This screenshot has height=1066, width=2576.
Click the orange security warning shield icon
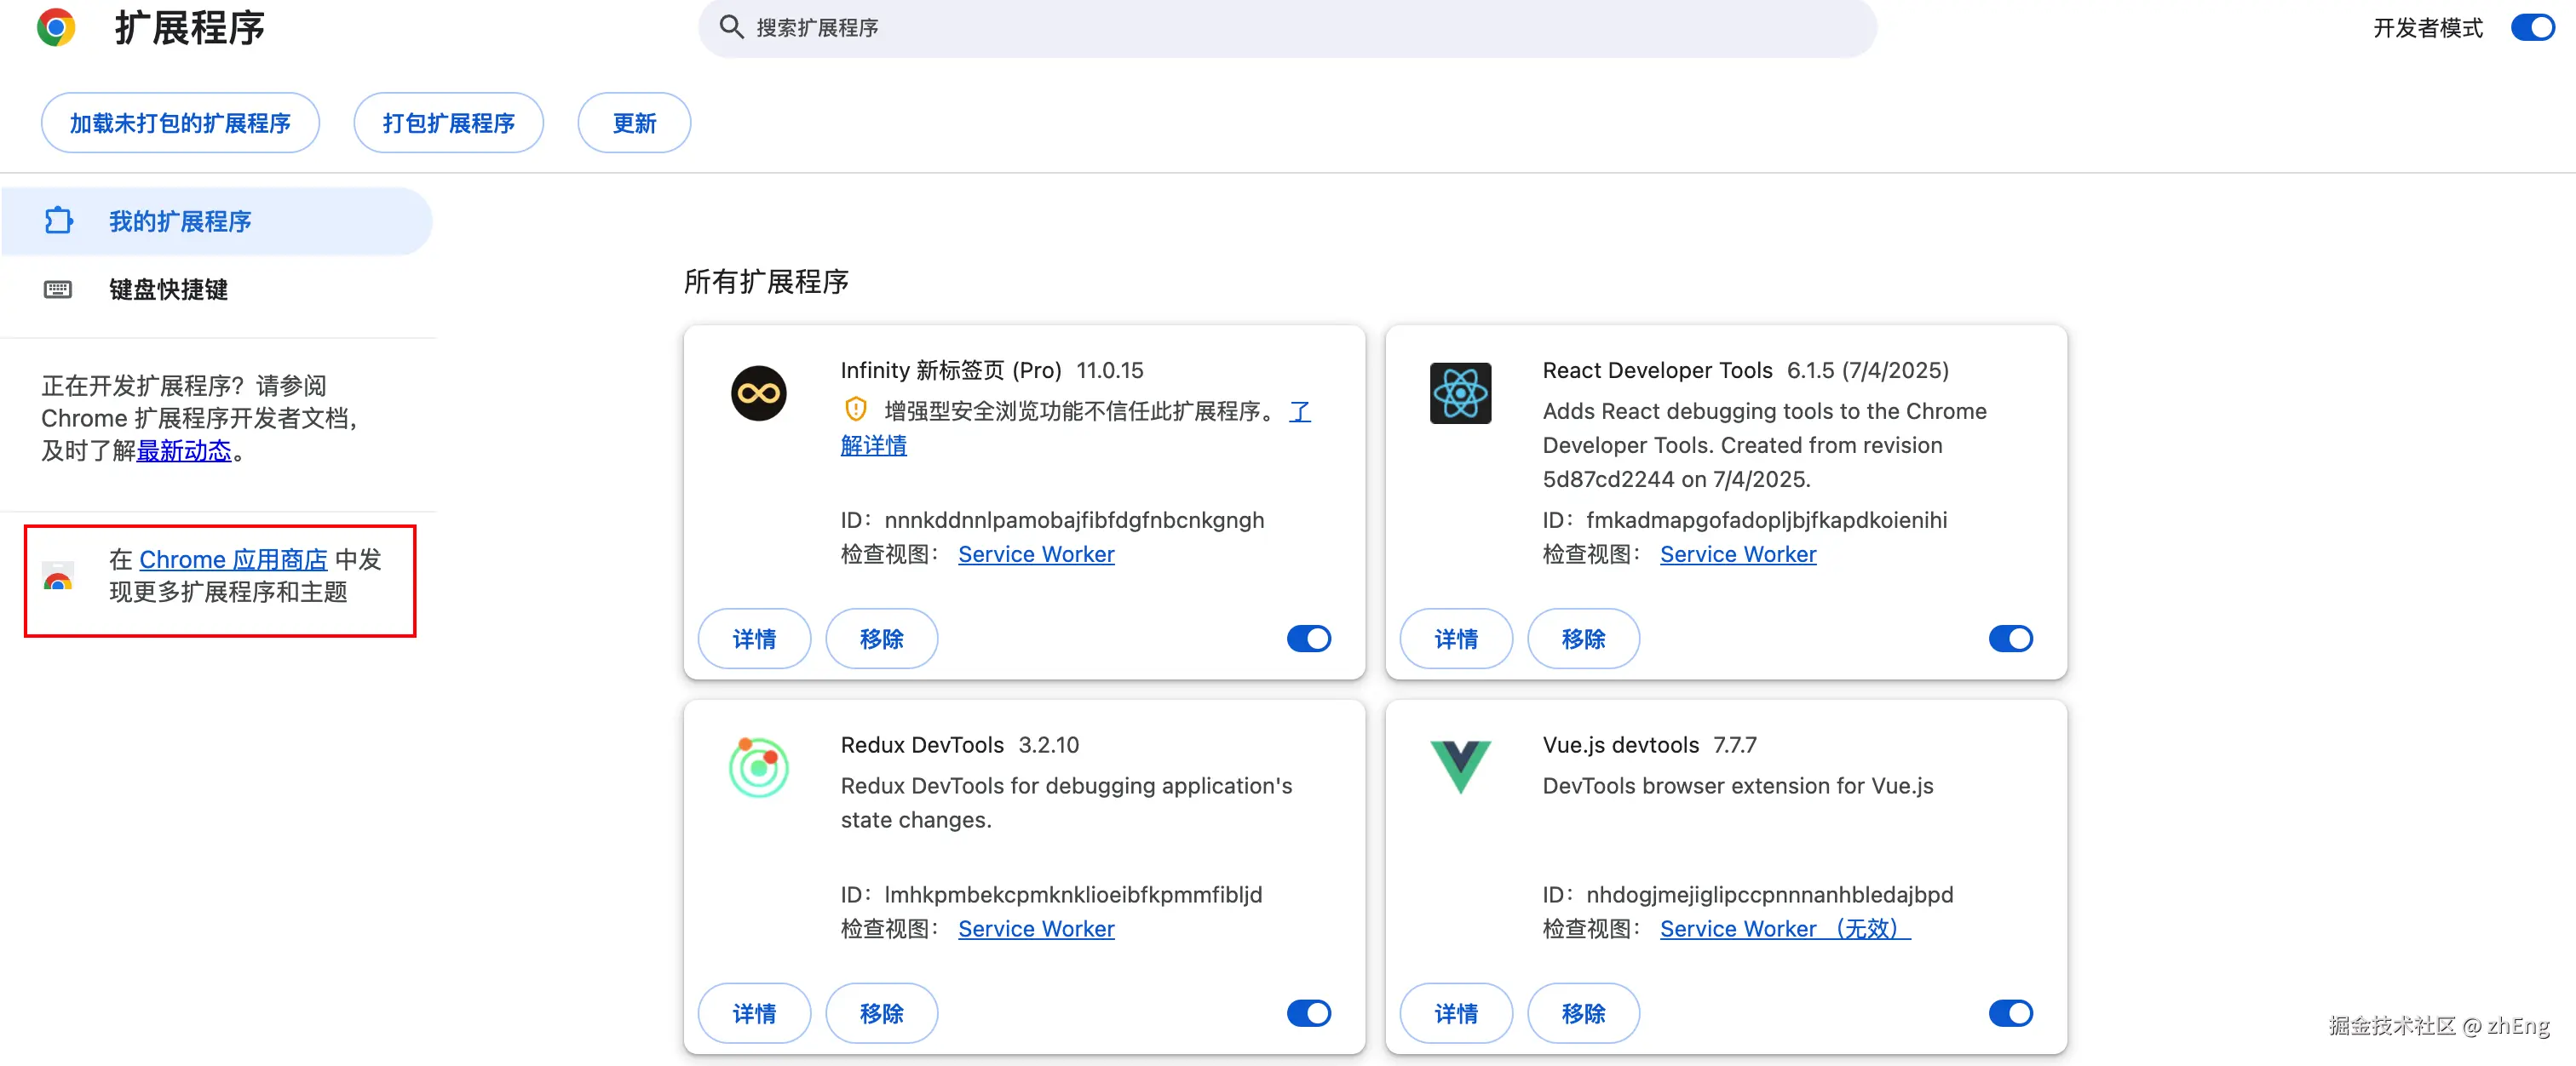tap(855, 410)
